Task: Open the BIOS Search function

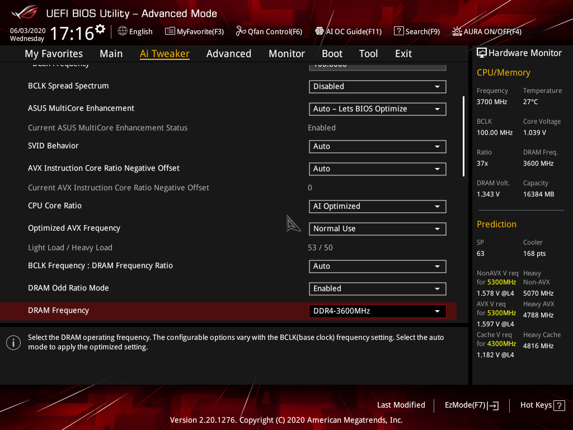Action: pos(417,31)
